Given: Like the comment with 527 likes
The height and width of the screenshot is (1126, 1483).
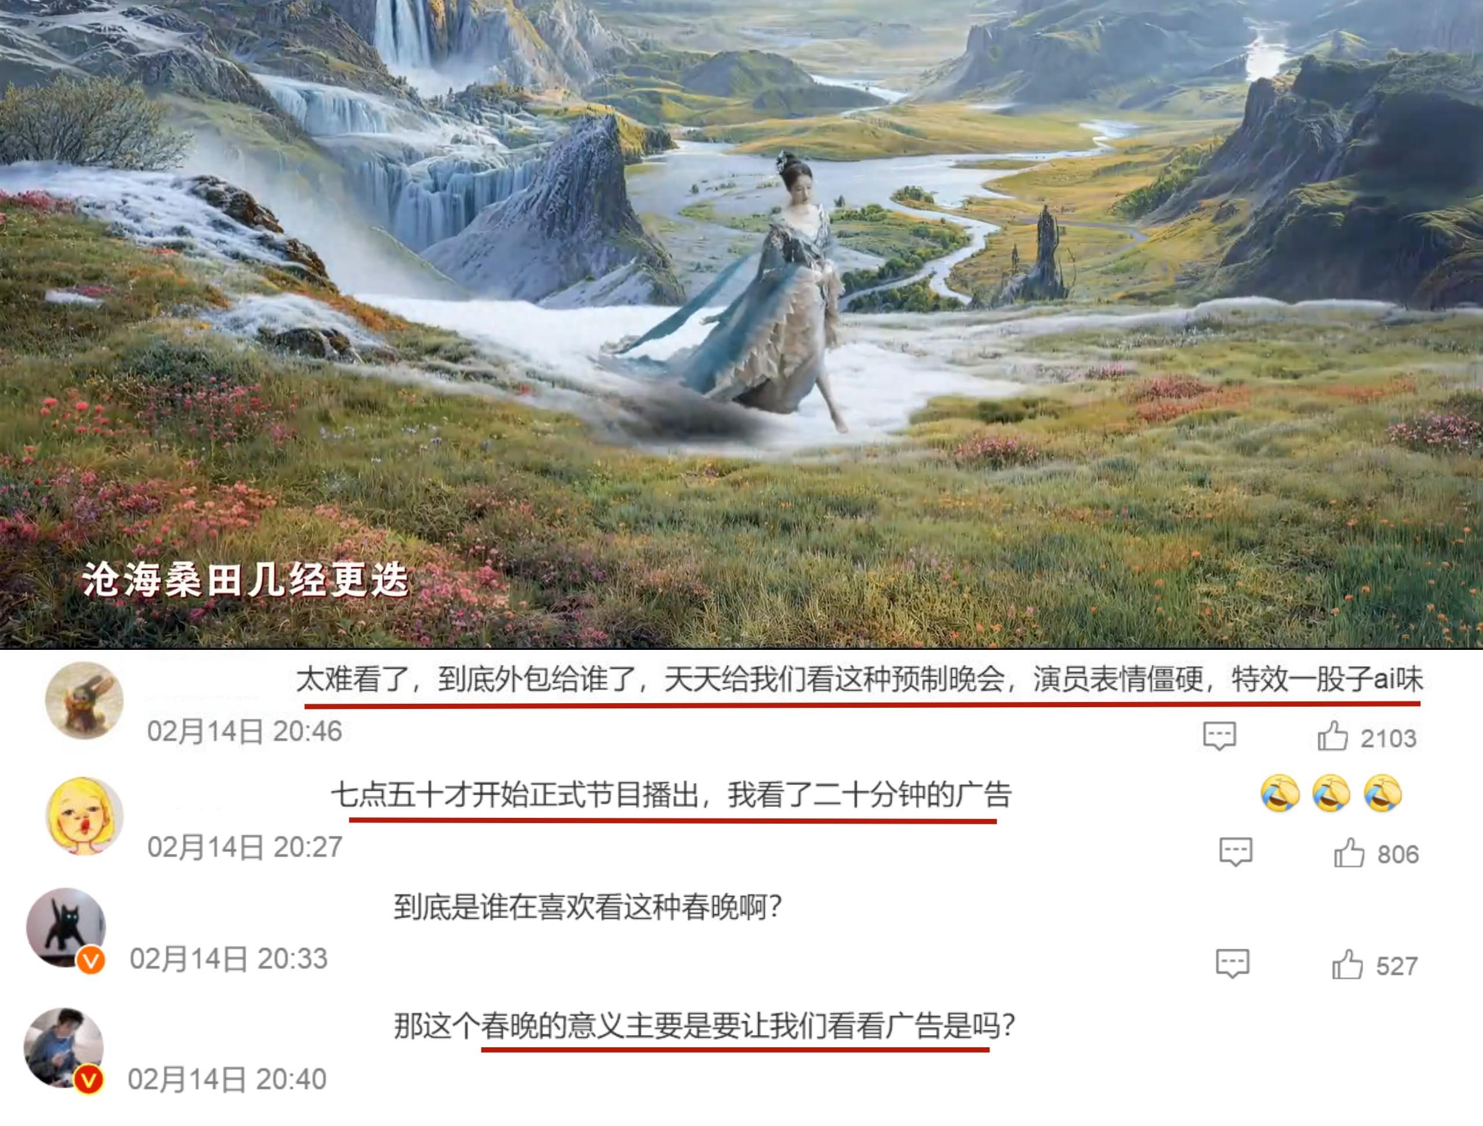Looking at the screenshot, I should tap(1347, 965).
